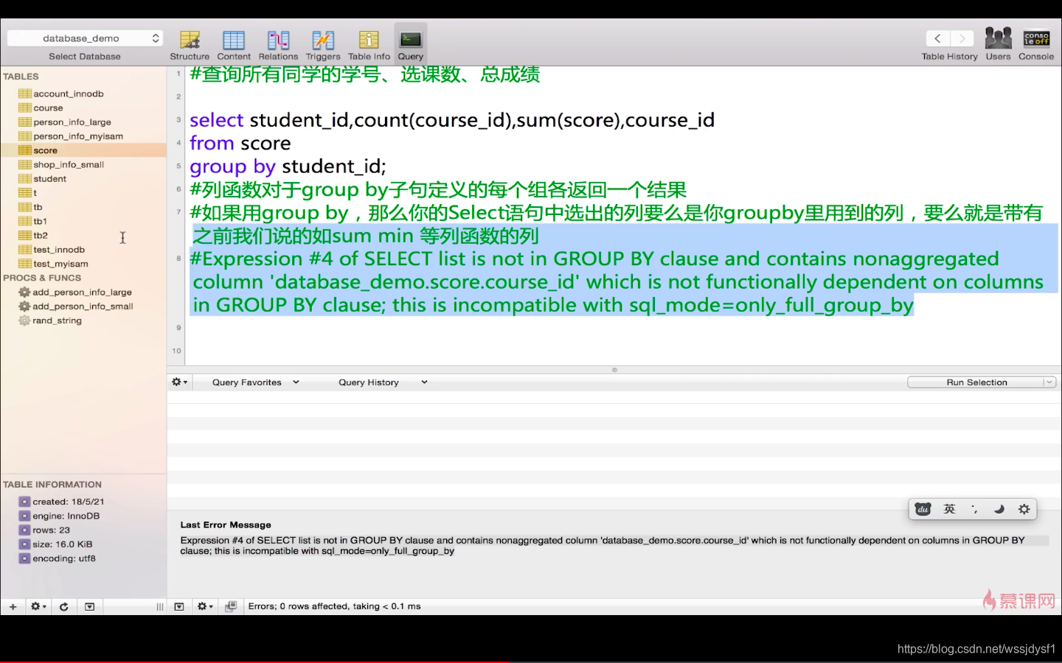Toggle the error message pane
Screen dimensions: 1062x663
click(x=179, y=607)
